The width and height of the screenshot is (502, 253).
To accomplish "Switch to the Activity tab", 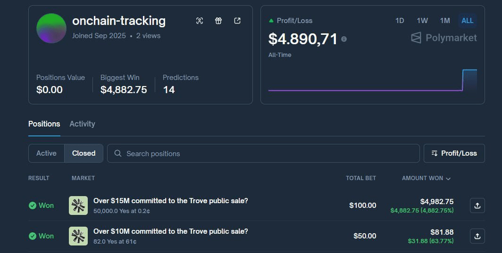I will point(82,124).
